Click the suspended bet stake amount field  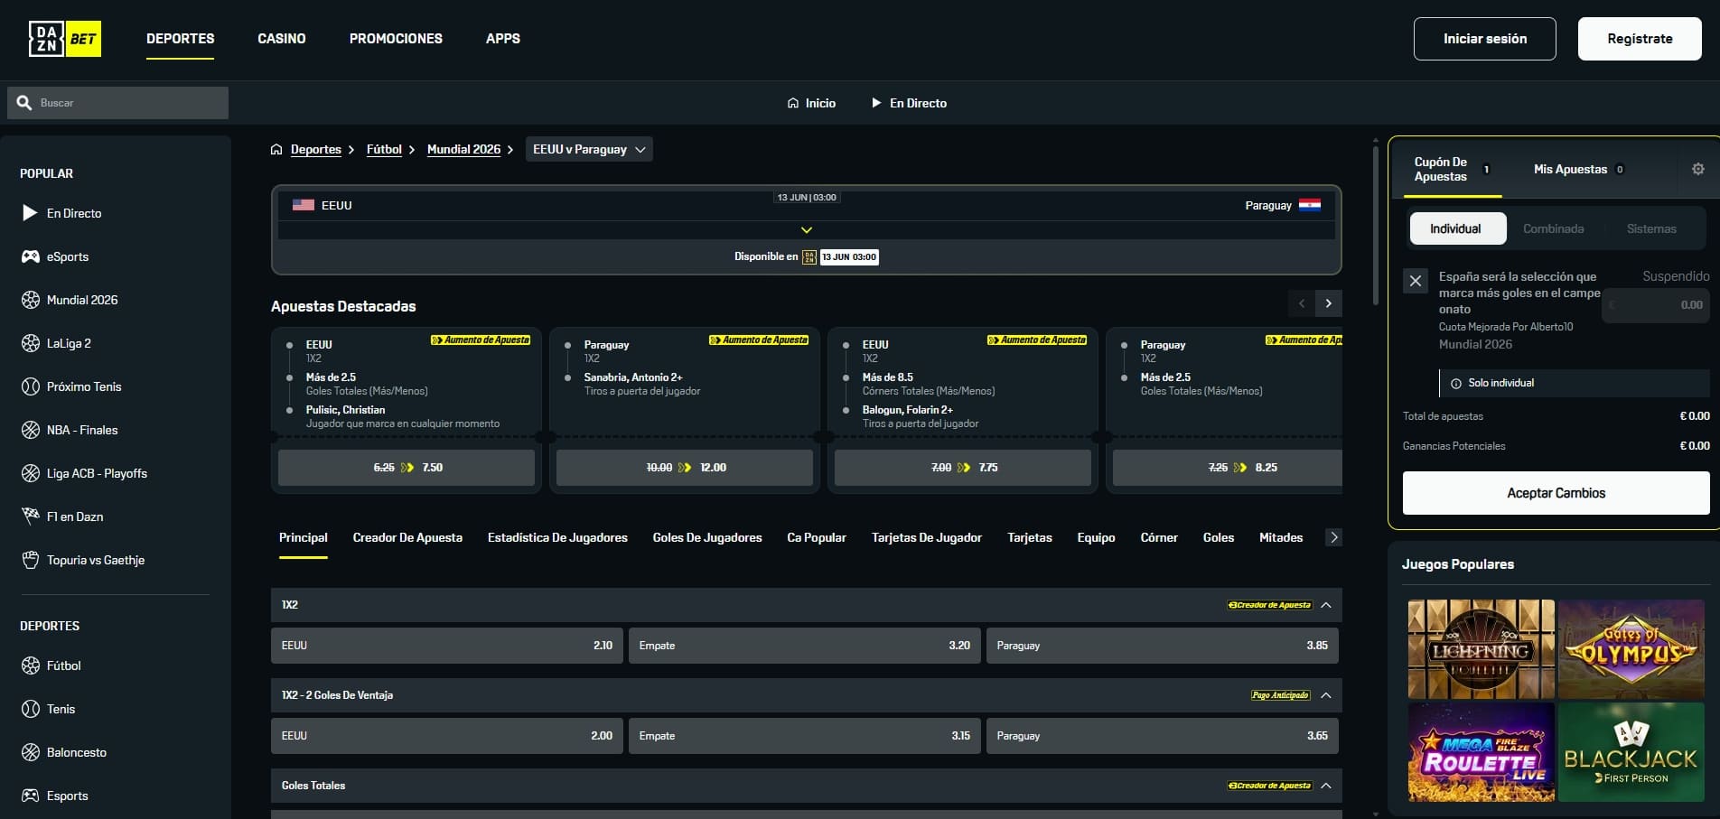(x=1656, y=305)
